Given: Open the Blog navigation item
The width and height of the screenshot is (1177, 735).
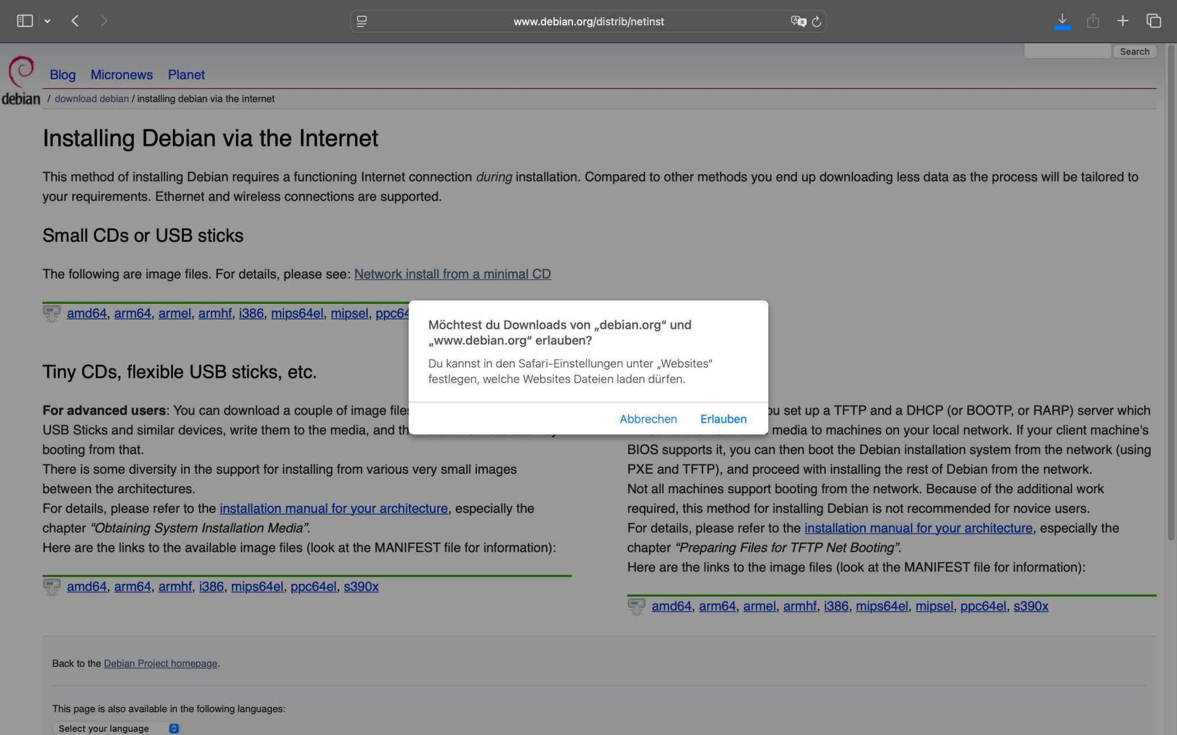Looking at the screenshot, I should pos(63,75).
